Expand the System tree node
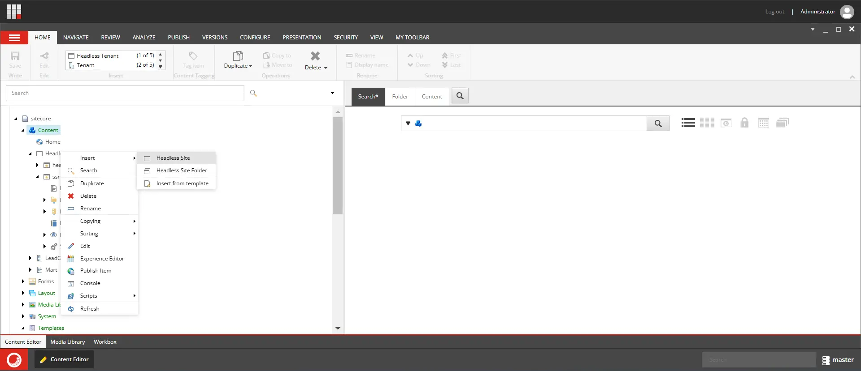The image size is (861, 371). 23,316
